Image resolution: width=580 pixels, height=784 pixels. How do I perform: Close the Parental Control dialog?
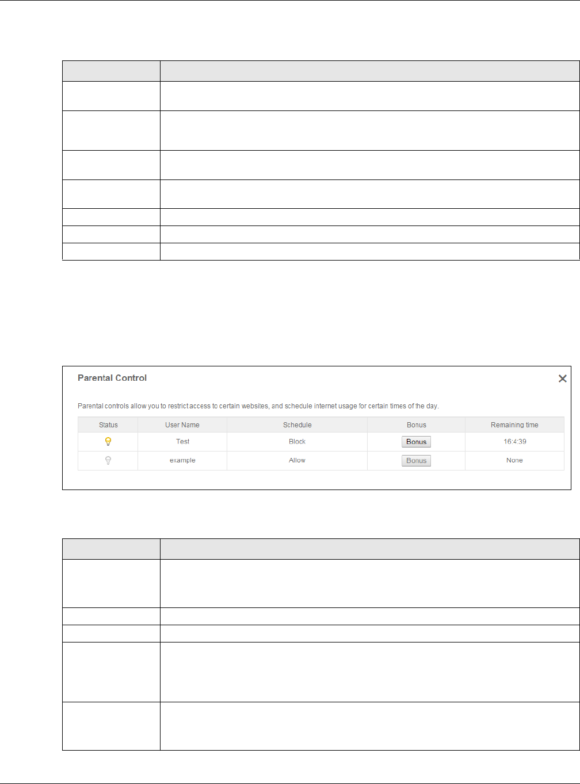coord(563,378)
